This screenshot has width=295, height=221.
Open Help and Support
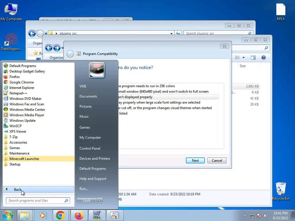pos(93,179)
